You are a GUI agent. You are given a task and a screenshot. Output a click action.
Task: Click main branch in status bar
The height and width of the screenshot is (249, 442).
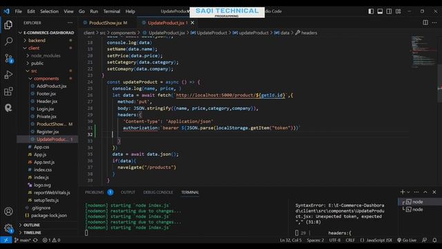coord(22,240)
